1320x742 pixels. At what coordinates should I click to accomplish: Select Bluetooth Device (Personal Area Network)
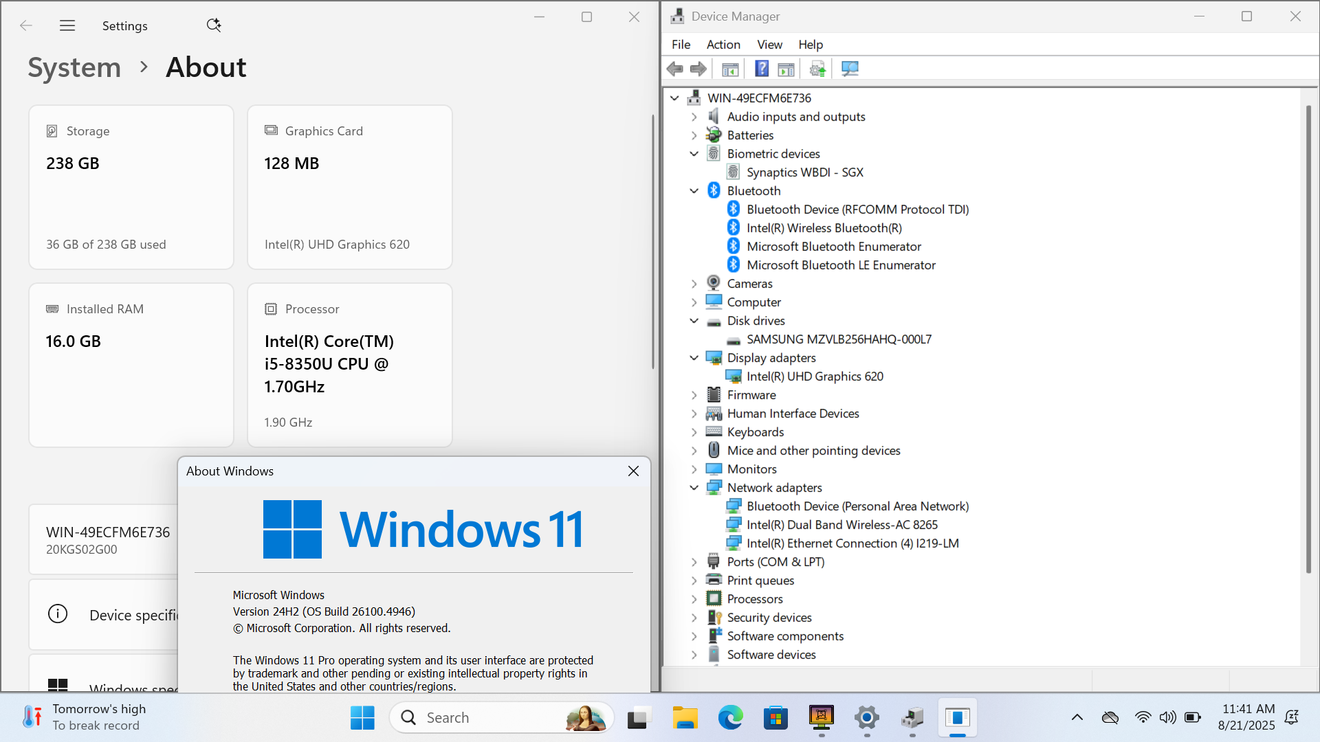[857, 506]
